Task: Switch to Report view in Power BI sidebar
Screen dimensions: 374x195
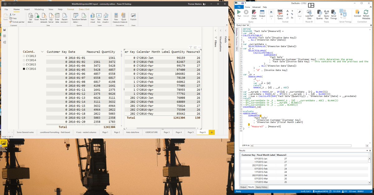Action: pos(4,30)
